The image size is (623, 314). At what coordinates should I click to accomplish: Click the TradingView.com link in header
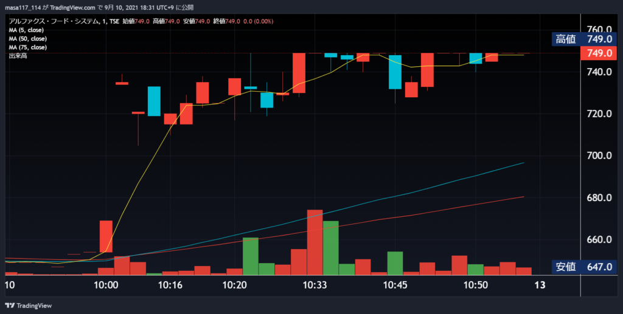(x=73, y=7)
